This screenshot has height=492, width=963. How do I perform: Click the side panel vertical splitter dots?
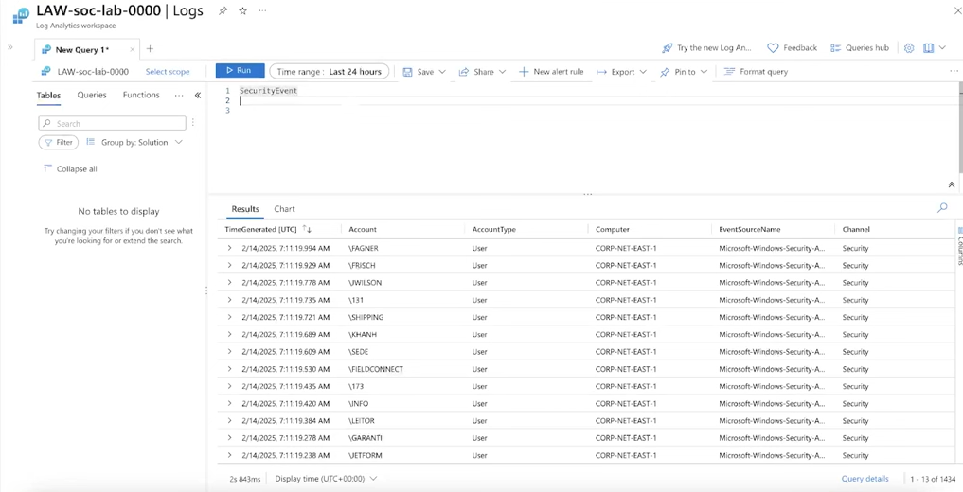[205, 290]
